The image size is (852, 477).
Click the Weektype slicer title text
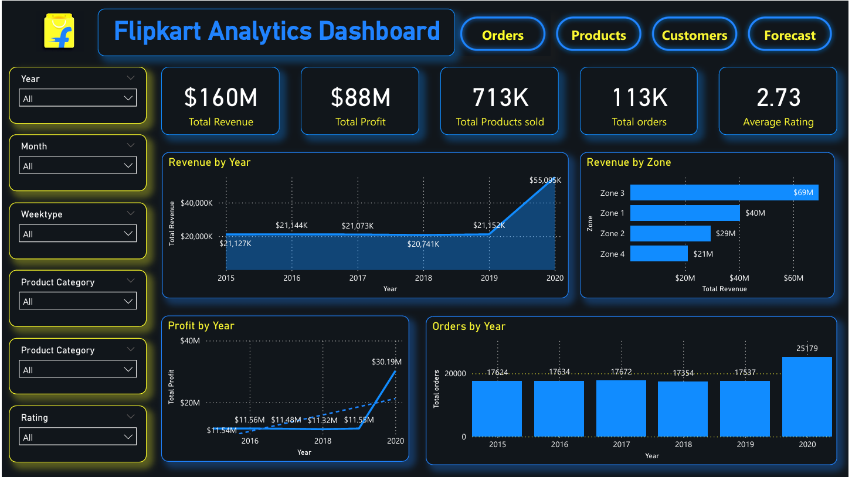(42, 214)
